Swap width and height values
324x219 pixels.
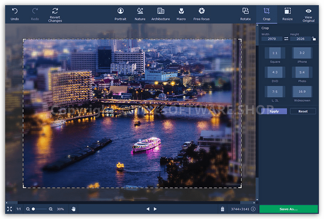pyautogui.click(x=286, y=39)
